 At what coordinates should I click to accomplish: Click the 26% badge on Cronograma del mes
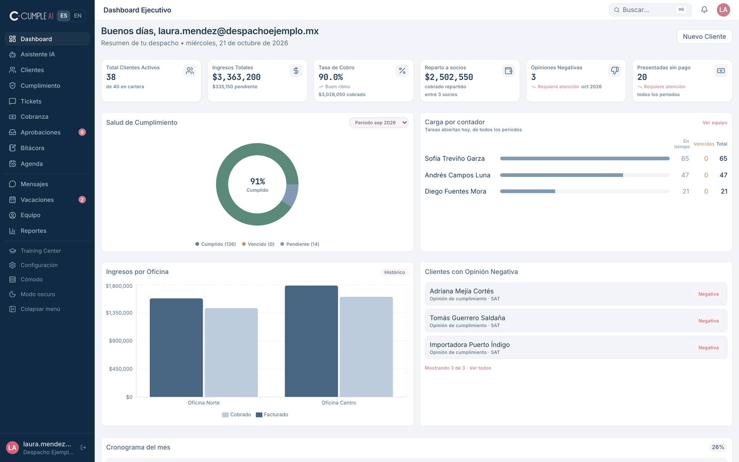718,447
